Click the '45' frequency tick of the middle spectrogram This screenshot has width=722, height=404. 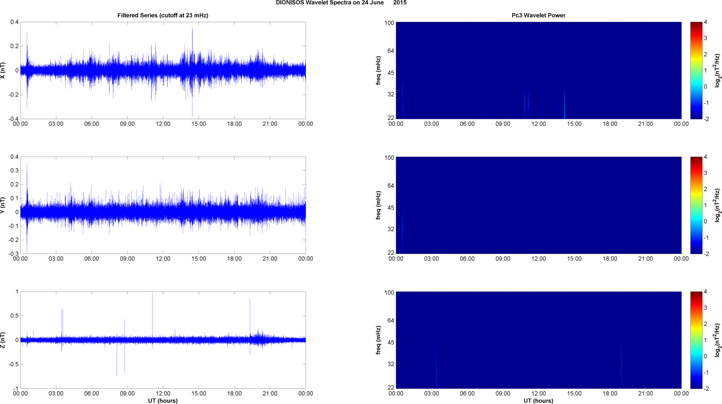tap(391, 208)
